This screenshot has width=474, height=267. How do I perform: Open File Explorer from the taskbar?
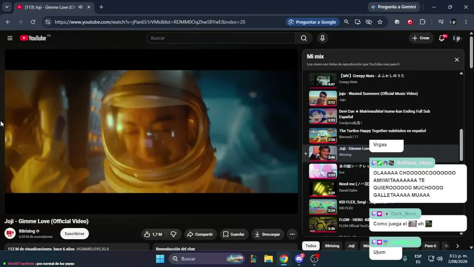[268, 258]
